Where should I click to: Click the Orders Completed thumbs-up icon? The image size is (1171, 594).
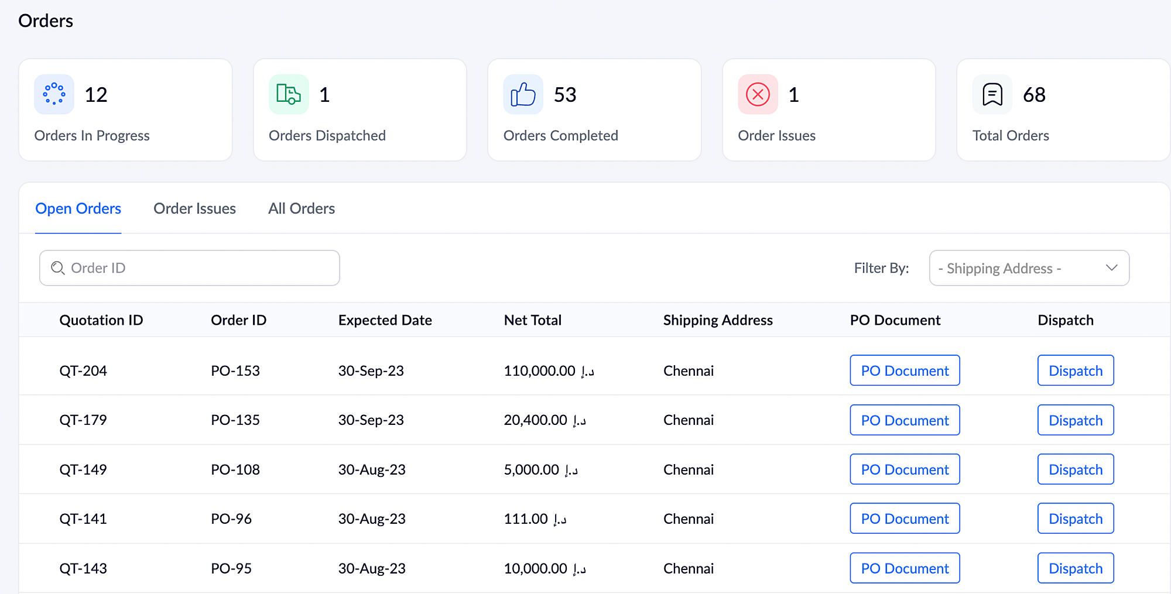(x=523, y=94)
